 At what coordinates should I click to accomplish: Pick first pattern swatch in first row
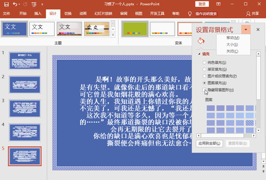click(211, 108)
